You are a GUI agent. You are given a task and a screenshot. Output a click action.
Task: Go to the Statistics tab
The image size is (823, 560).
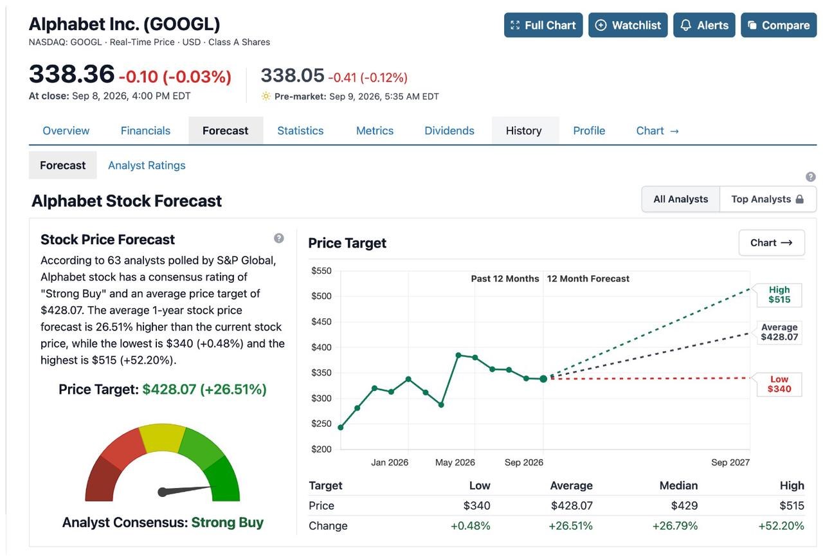300,131
